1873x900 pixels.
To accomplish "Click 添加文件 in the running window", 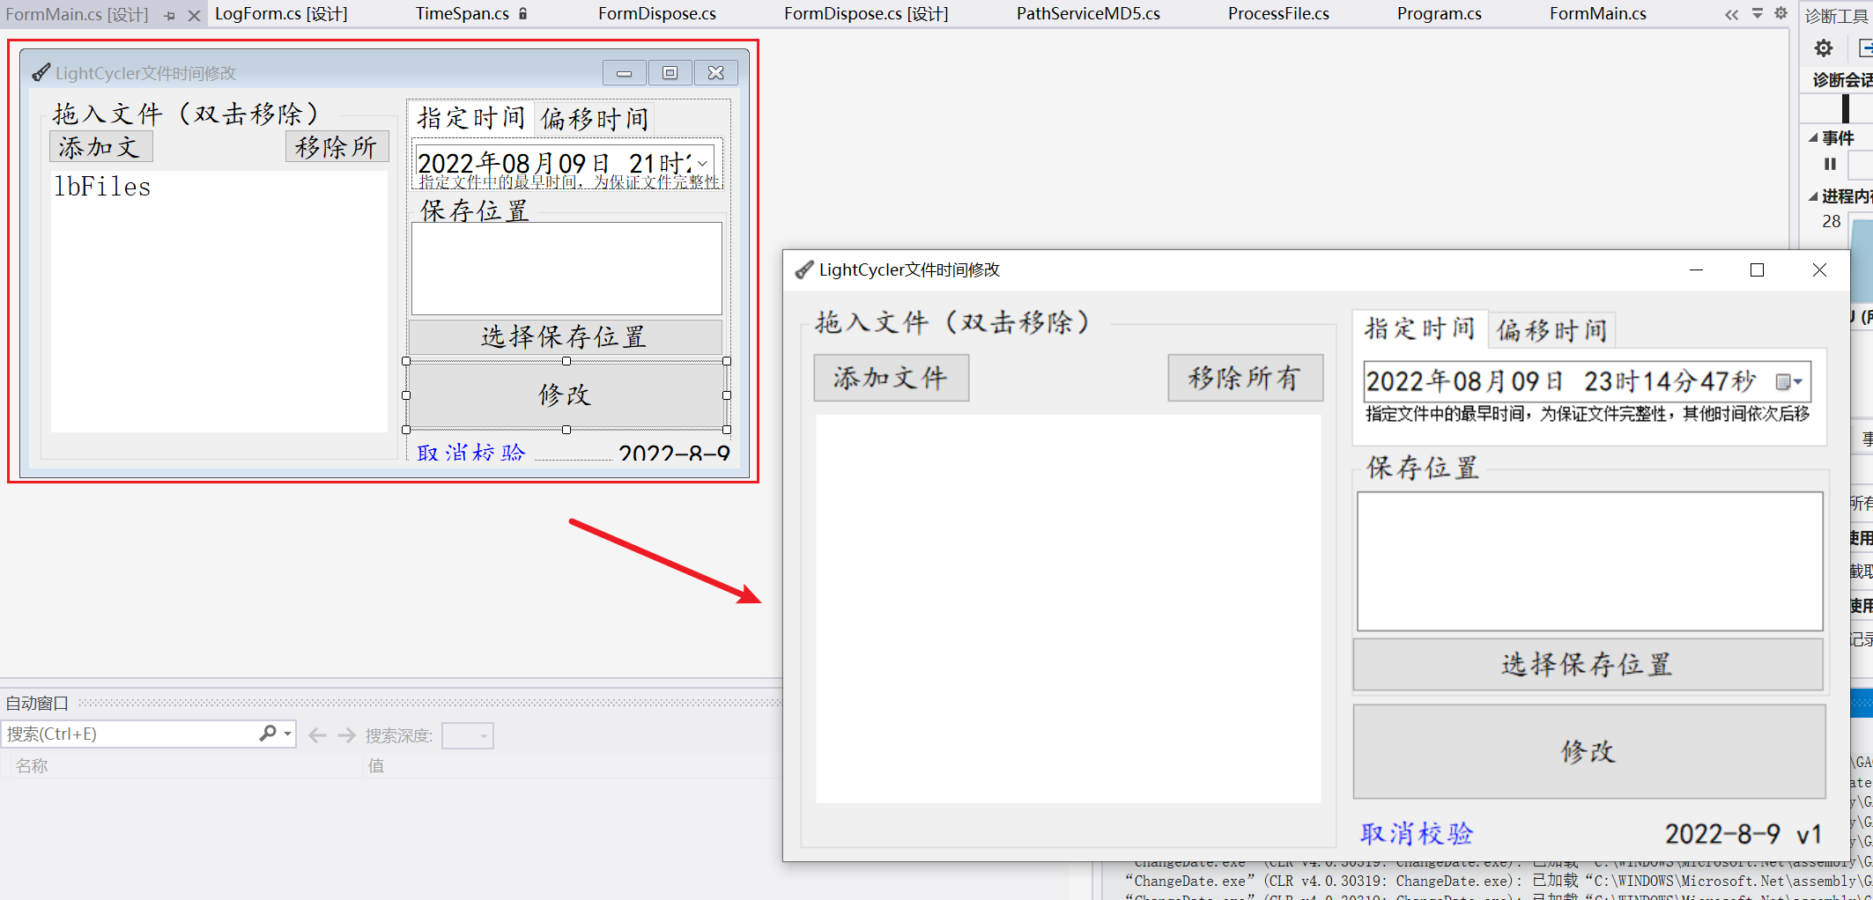I will 892,378.
